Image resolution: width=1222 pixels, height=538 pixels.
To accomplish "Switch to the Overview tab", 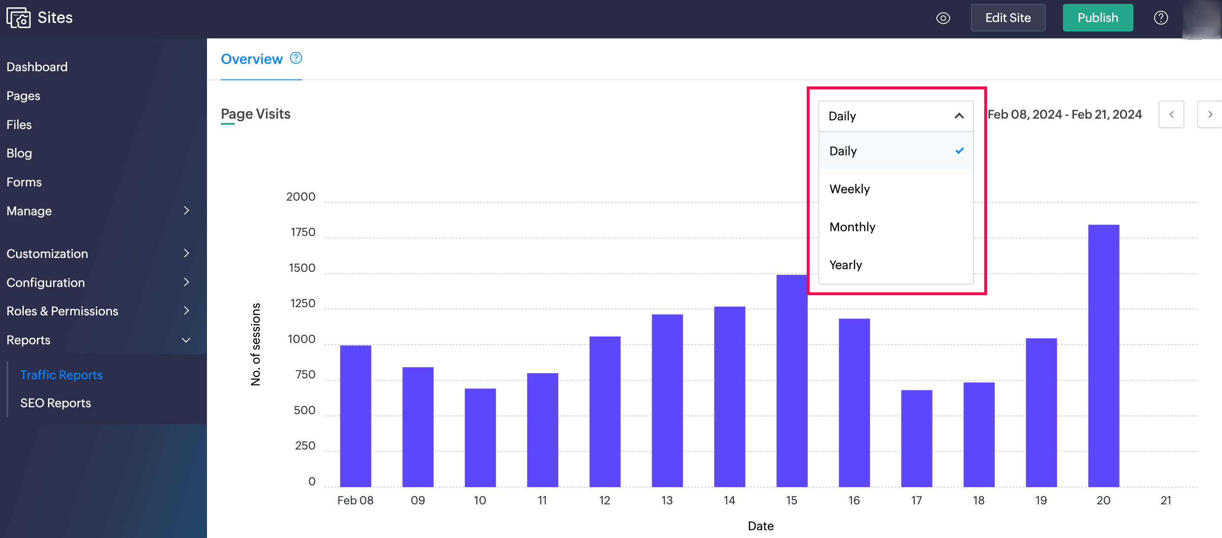I will click(251, 59).
